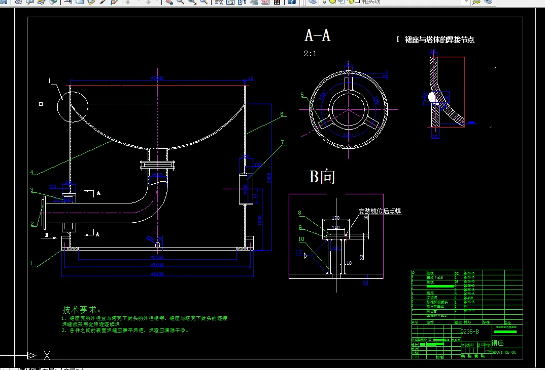Click the "A-A" section view title
The width and height of the screenshot is (545, 370).
pos(317,35)
